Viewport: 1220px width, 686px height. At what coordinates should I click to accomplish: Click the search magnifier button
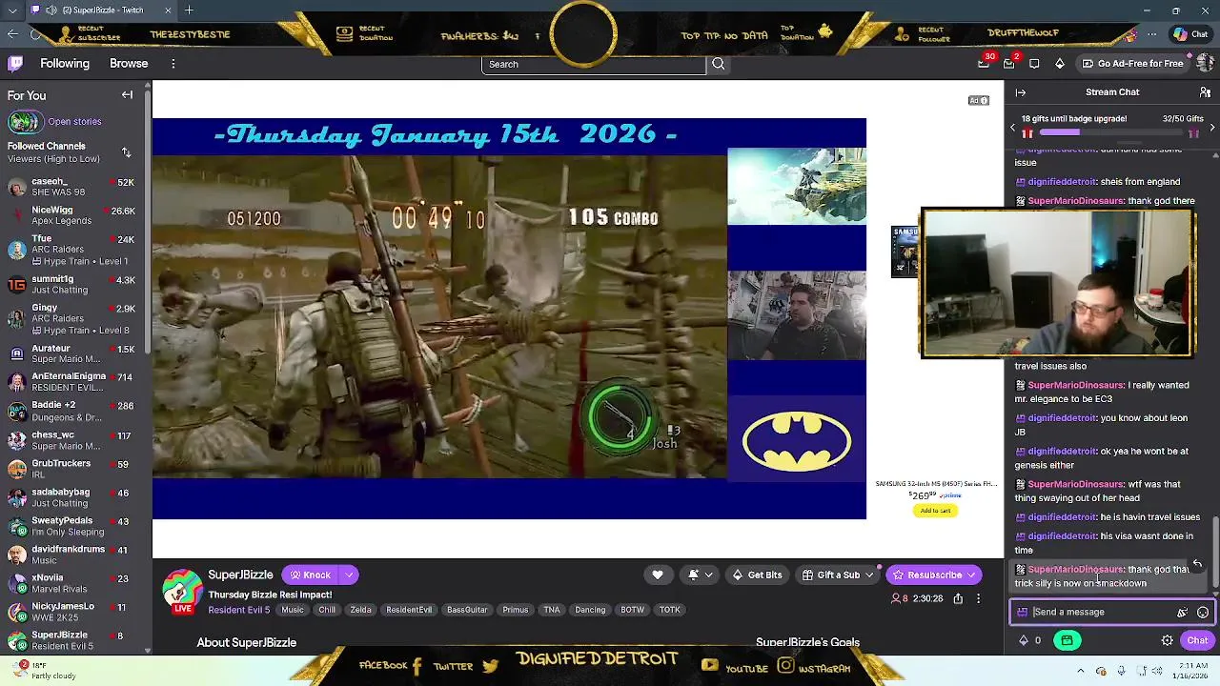pyautogui.click(x=719, y=64)
